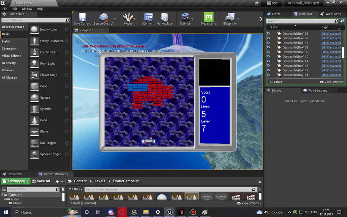Screen dimensions: 347x217
Task: Select the Empty Actor icon
Action: pos(34,30)
